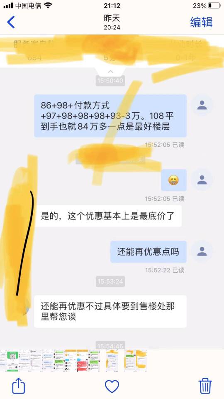Tap avatar beside 86+98 message
The image size is (224, 399).
point(202,105)
